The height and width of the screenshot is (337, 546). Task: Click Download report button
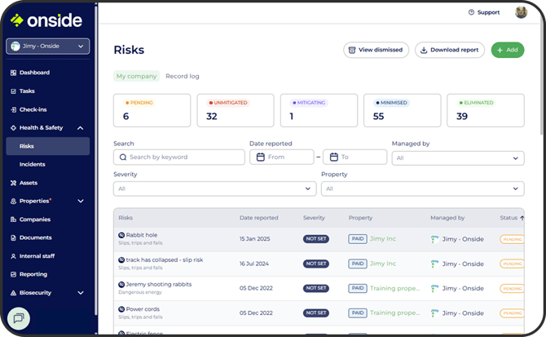pos(450,50)
